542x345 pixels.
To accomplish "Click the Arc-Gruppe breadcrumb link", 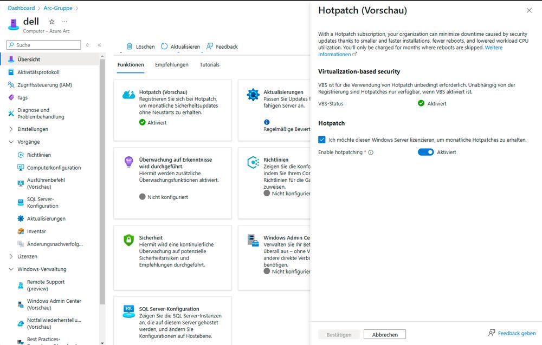I will pos(58,8).
